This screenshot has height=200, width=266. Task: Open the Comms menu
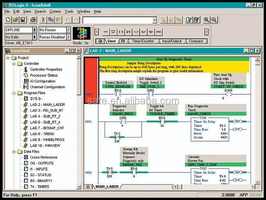(x=56, y=11)
